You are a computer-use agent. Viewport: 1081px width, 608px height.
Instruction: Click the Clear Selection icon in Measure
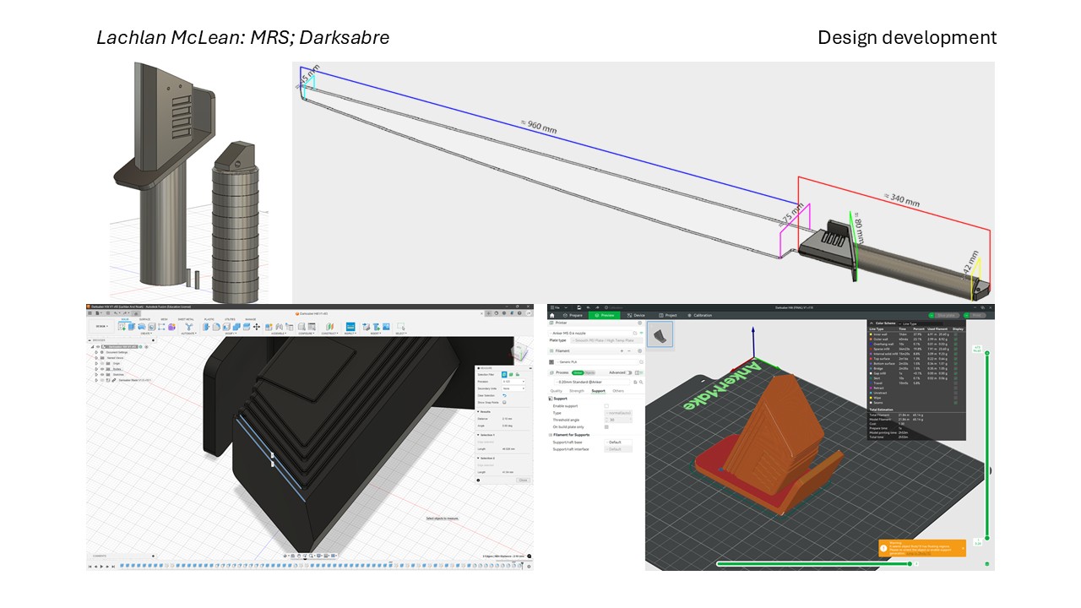[x=504, y=395]
